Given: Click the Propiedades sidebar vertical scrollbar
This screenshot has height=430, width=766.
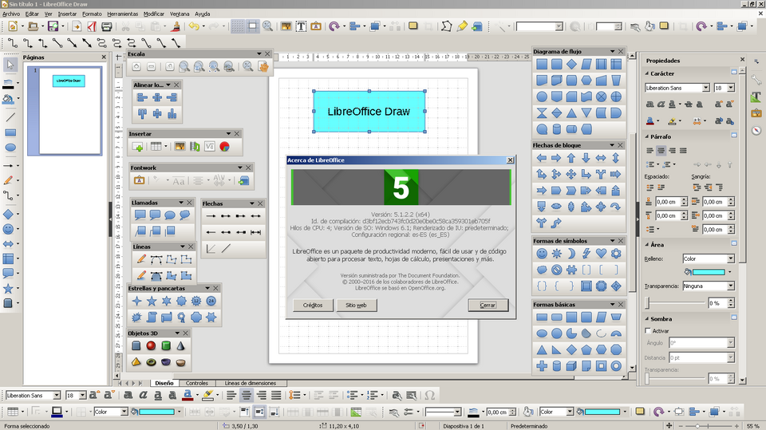Looking at the screenshot, I should [x=742, y=225].
